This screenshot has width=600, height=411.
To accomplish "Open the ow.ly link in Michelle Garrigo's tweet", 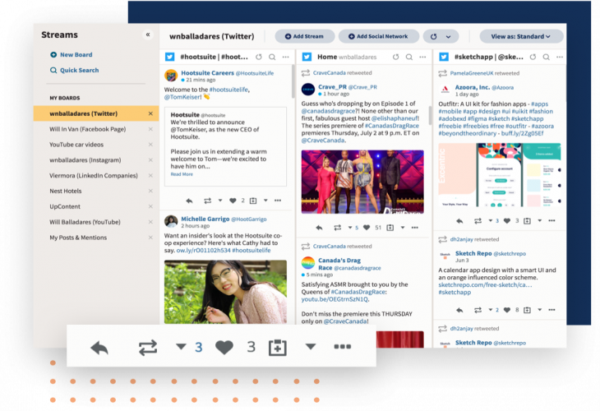I will (203, 250).
